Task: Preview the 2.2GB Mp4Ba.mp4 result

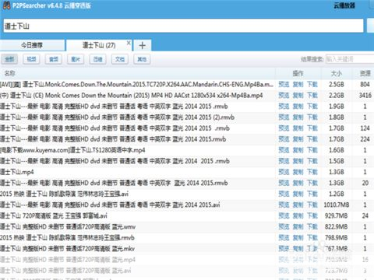Action: click(x=284, y=95)
